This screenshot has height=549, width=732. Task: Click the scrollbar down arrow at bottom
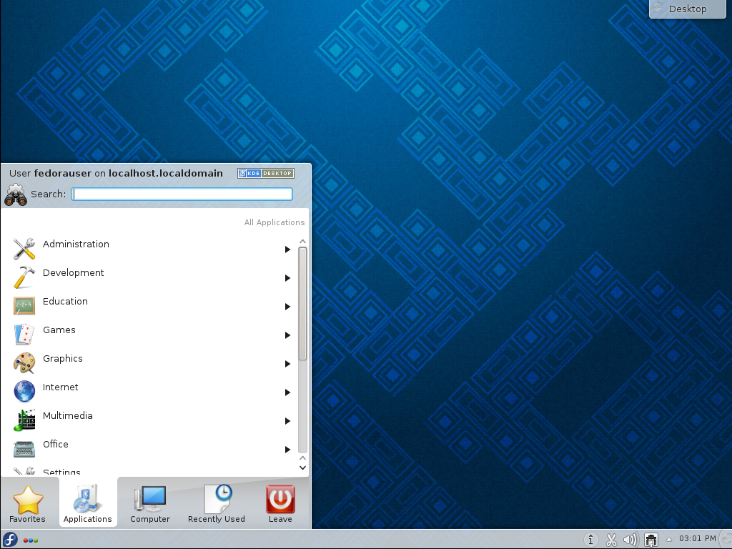point(302,468)
